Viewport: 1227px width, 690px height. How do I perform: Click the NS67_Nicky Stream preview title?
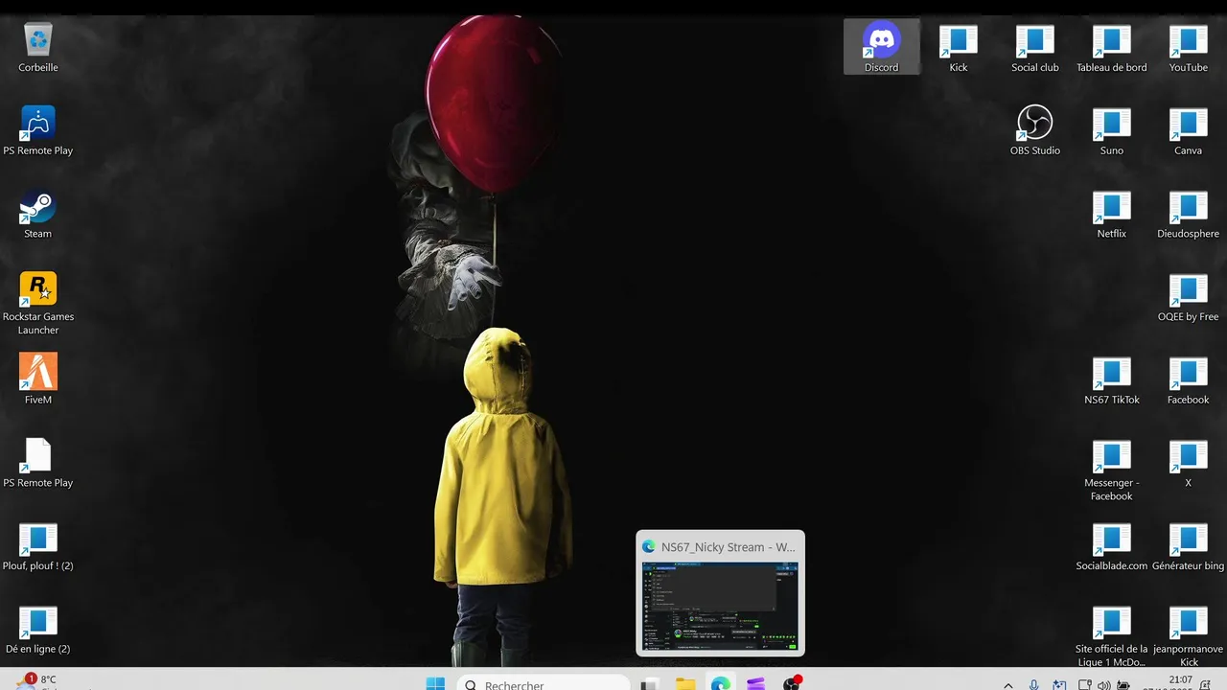coord(728,547)
